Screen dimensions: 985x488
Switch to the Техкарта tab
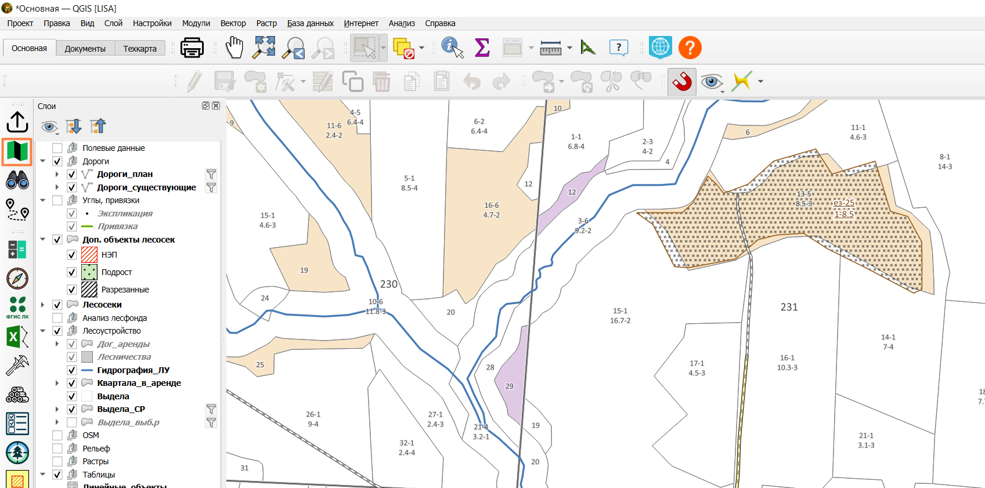(x=140, y=49)
